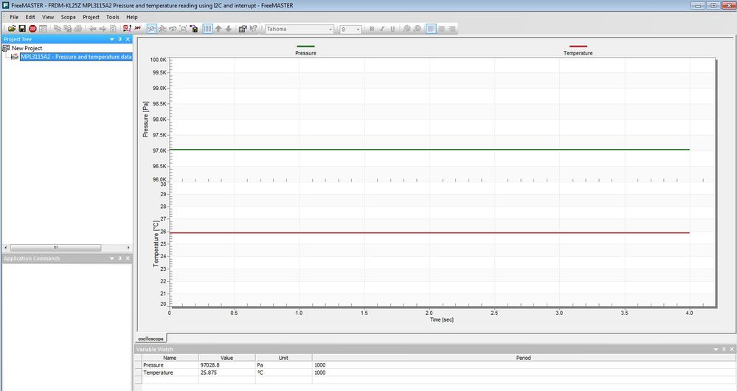The height and width of the screenshot is (391, 737).
Task: Click the Print icon in toolbar
Action: click(78, 29)
